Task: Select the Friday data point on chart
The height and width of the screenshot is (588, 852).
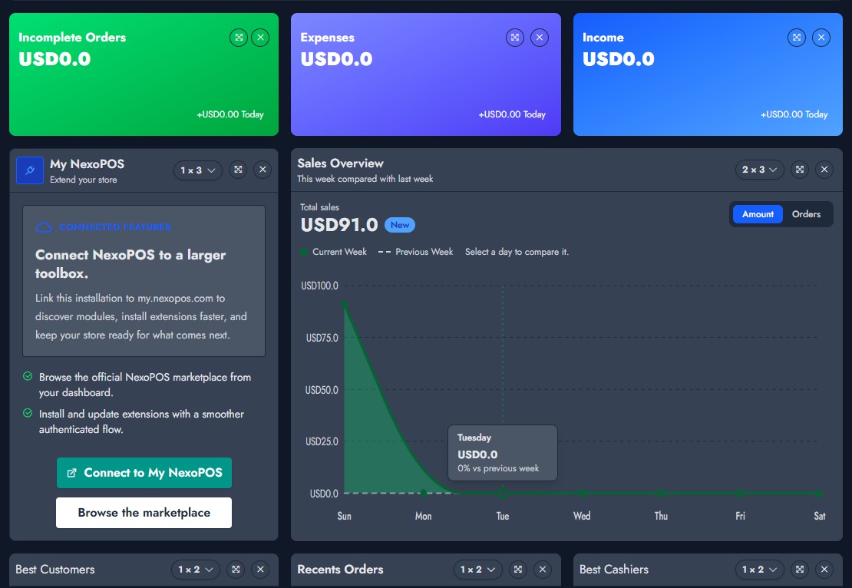Action: click(x=740, y=493)
